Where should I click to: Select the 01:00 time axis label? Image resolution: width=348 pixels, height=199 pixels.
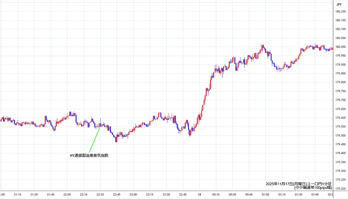(266, 194)
